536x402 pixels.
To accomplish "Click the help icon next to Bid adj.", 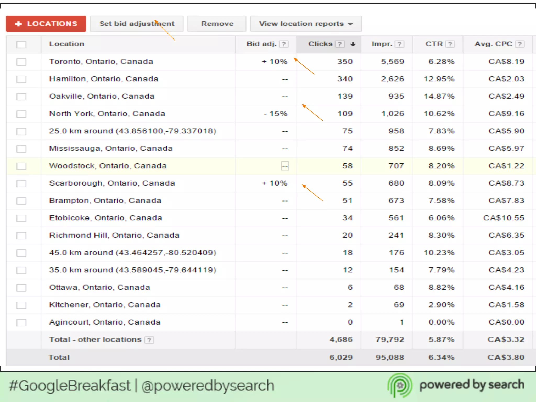I will pos(284,44).
